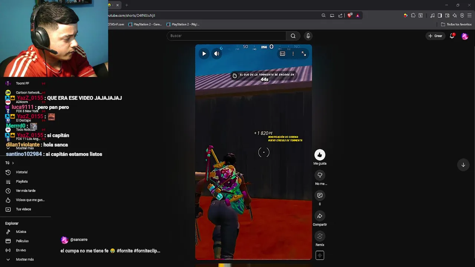
Task: Open the music note media control
Action: click(432, 16)
